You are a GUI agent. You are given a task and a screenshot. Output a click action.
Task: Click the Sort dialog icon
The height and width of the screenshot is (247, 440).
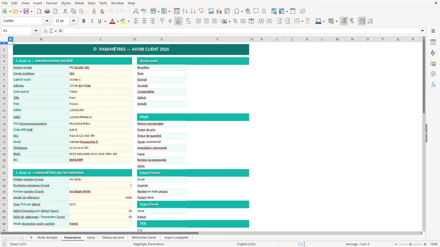(177, 11)
